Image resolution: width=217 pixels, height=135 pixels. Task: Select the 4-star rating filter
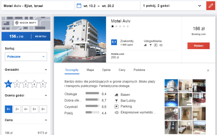point(34,84)
